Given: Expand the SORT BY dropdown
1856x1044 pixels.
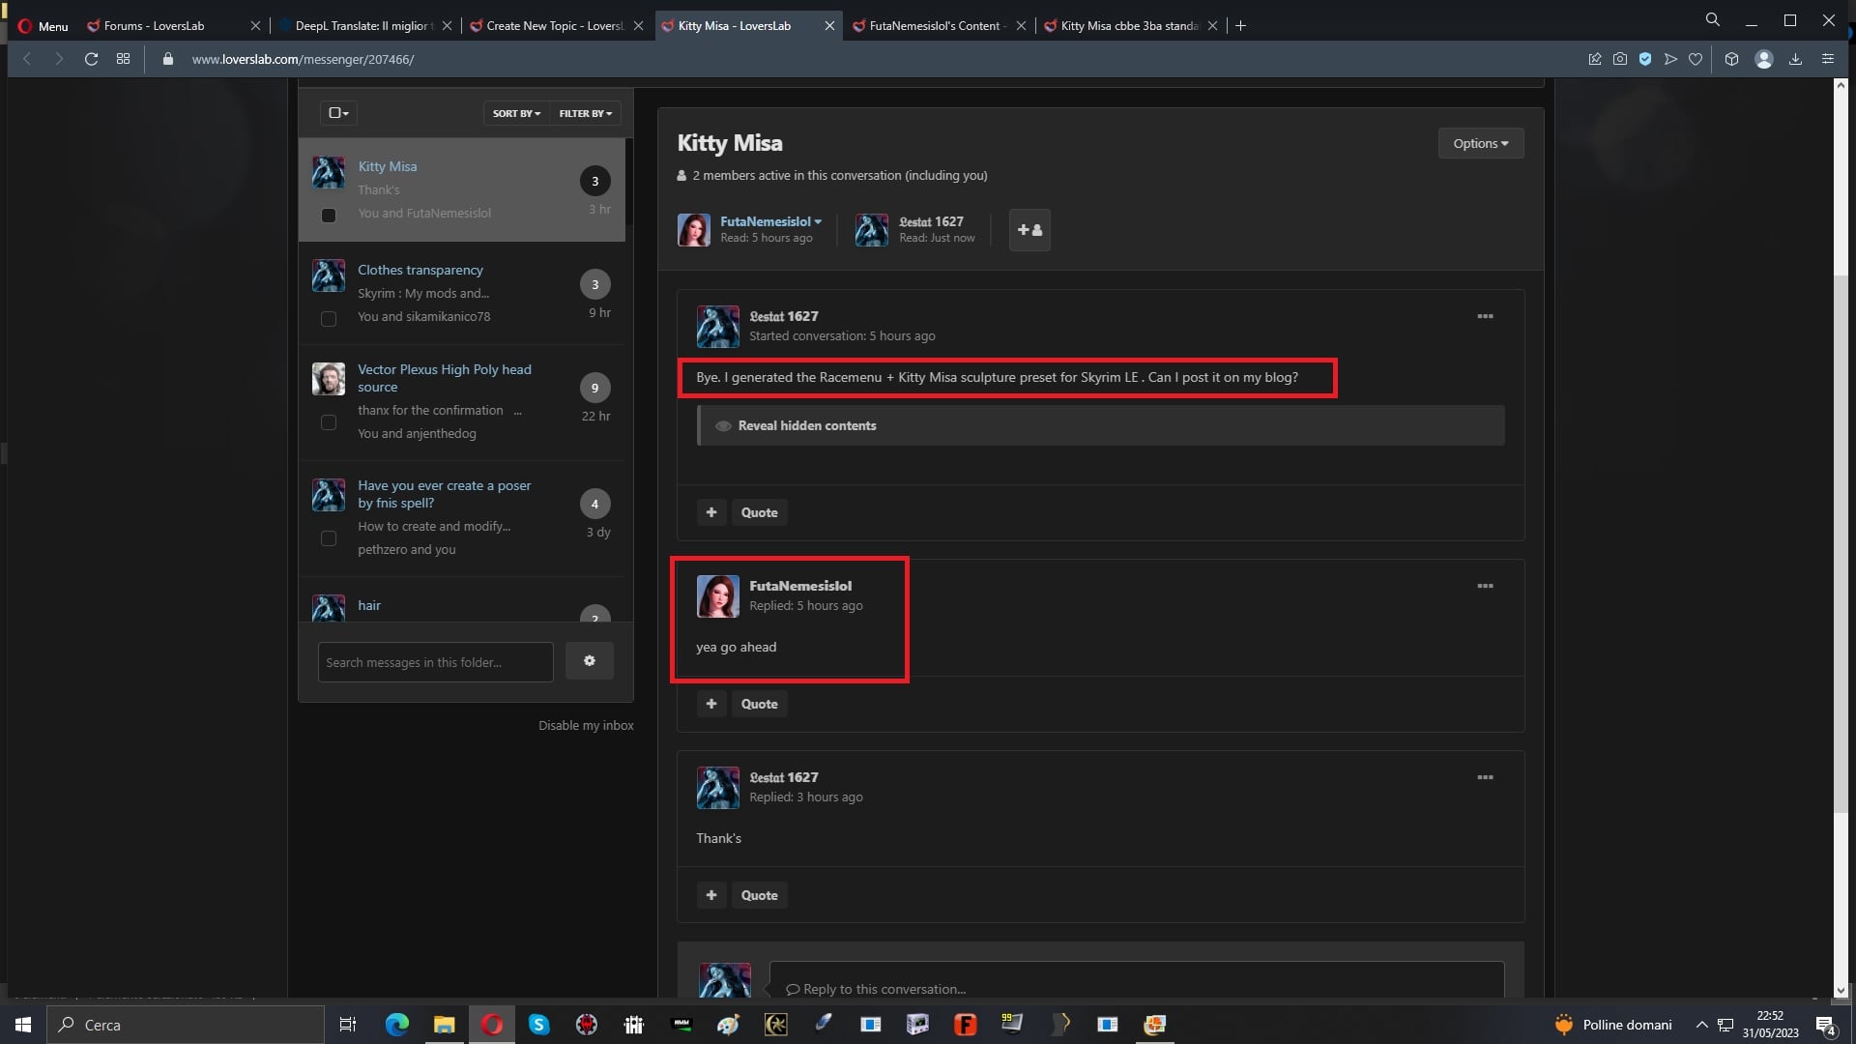Looking at the screenshot, I should (516, 113).
